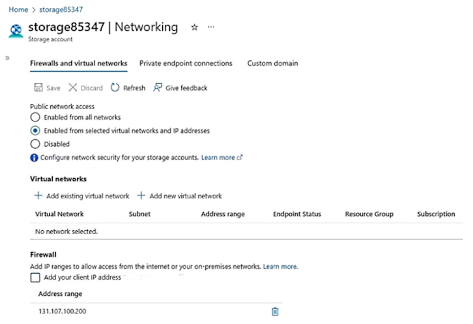The height and width of the screenshot is (324, 473).
Task: Favorite storage85347 with the star icon
Action: 194,27
